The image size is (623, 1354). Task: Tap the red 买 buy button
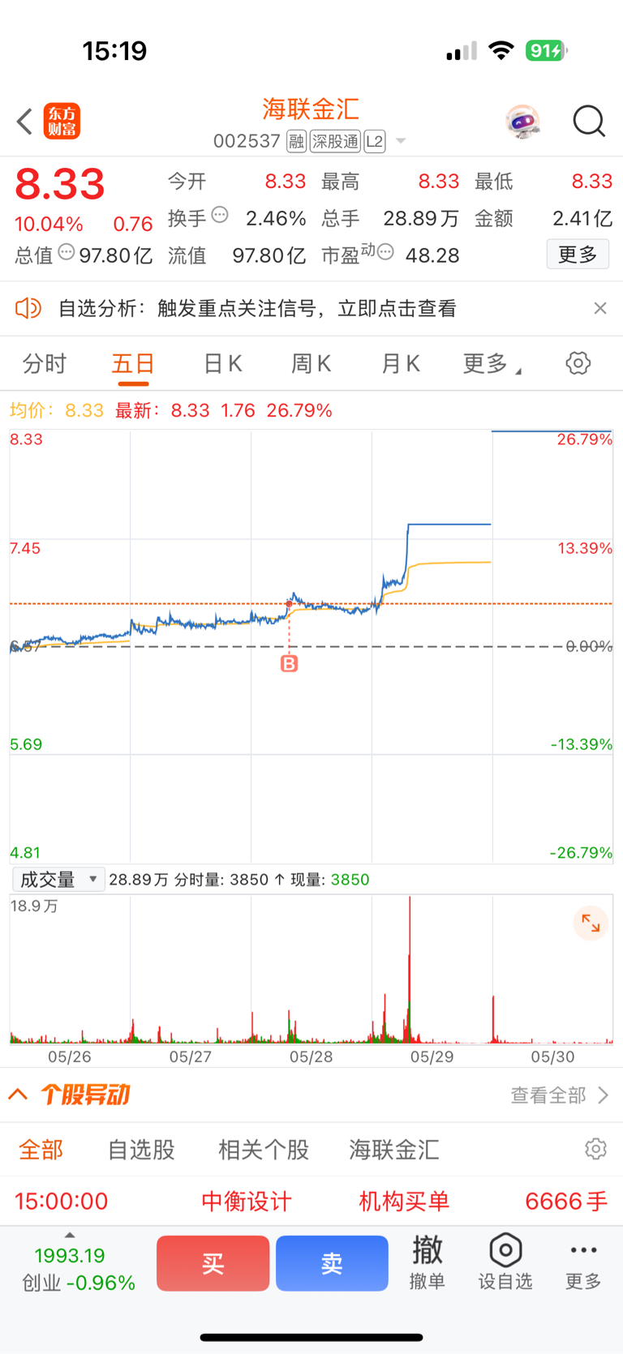[213, 1263]
